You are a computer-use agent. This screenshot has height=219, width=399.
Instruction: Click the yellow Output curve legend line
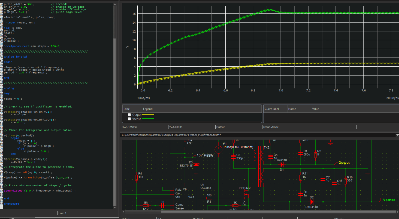148,115
